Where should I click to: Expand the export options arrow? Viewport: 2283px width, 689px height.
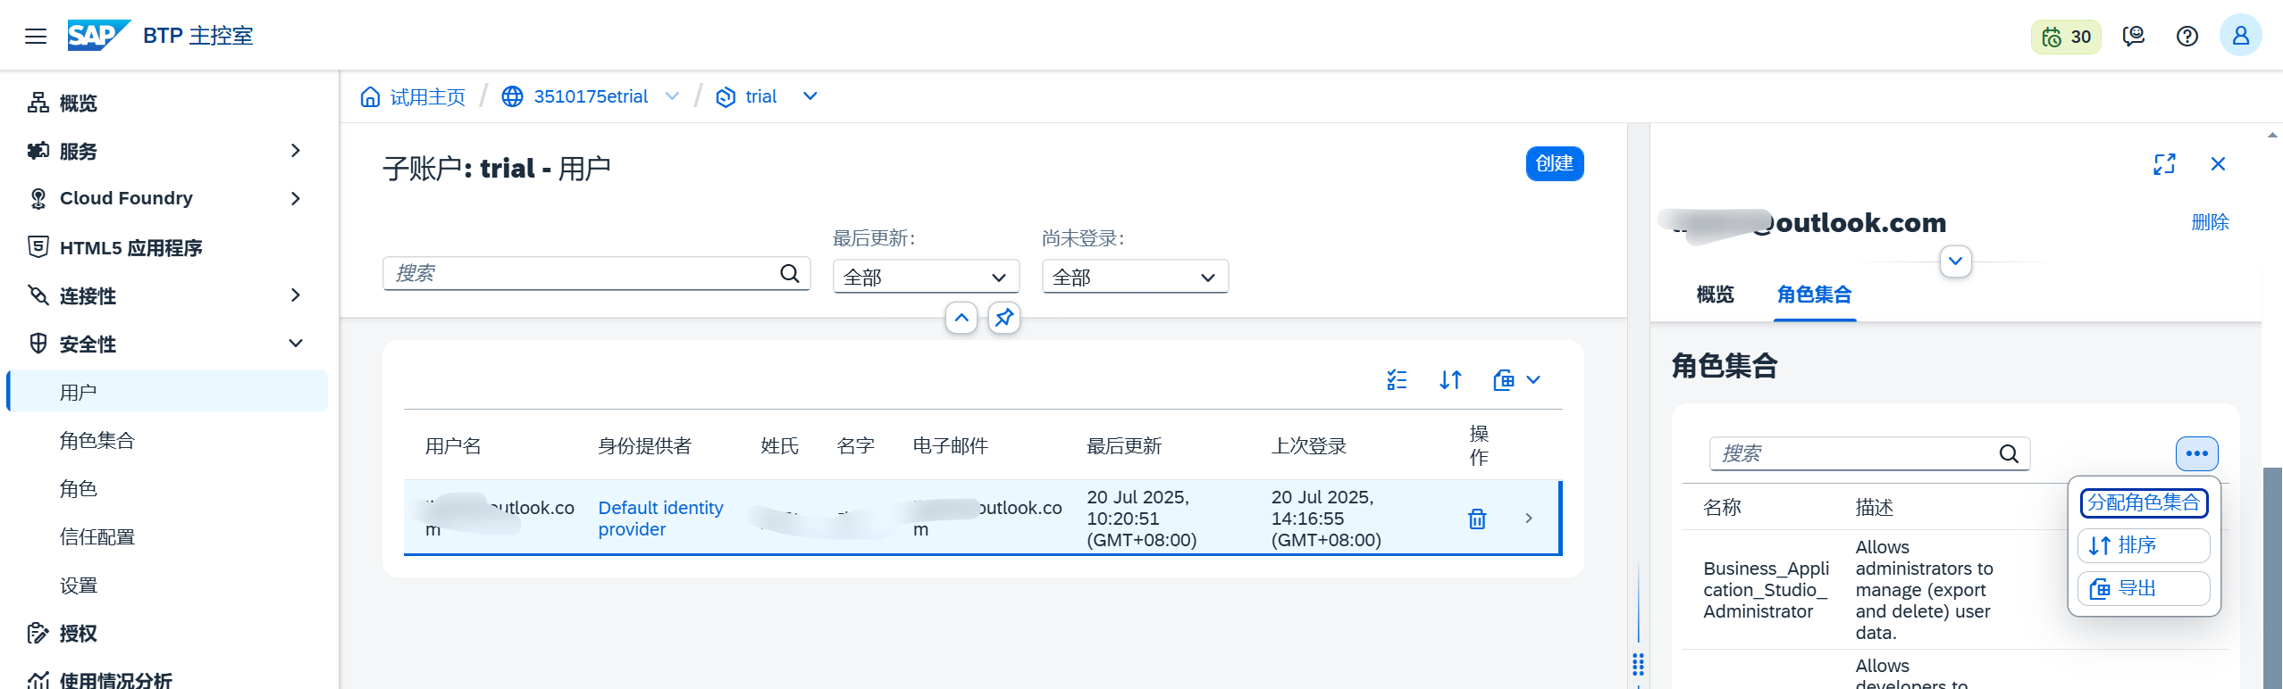pyautogui.click(x=1533, y=380)
